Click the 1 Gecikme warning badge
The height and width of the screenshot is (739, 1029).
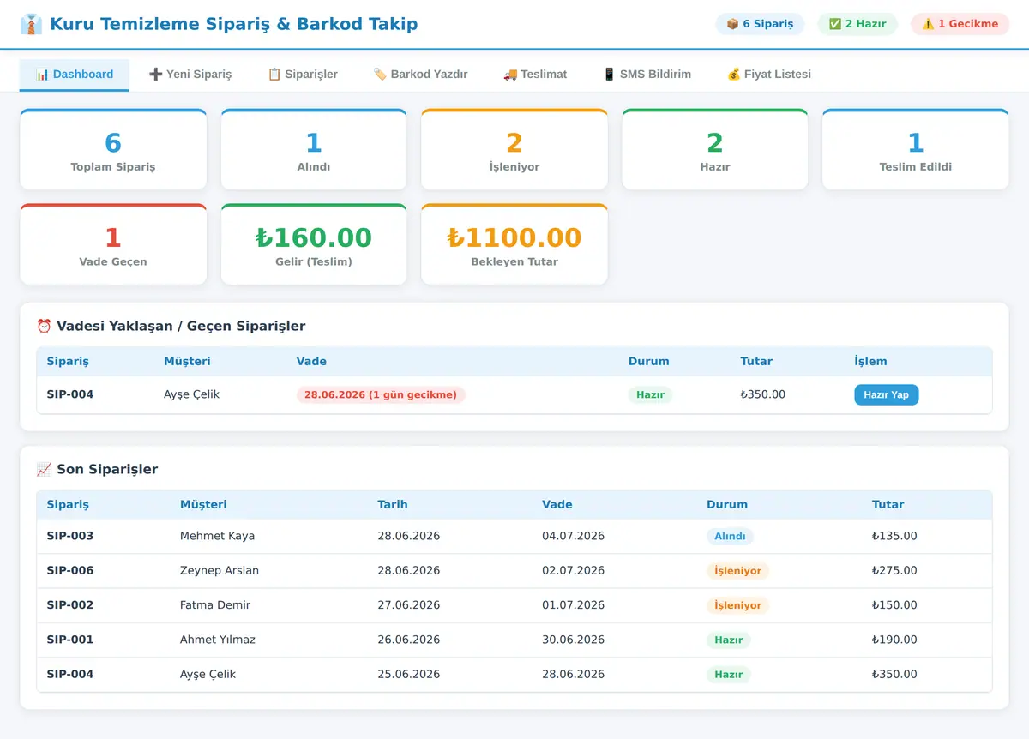point(960,24)
